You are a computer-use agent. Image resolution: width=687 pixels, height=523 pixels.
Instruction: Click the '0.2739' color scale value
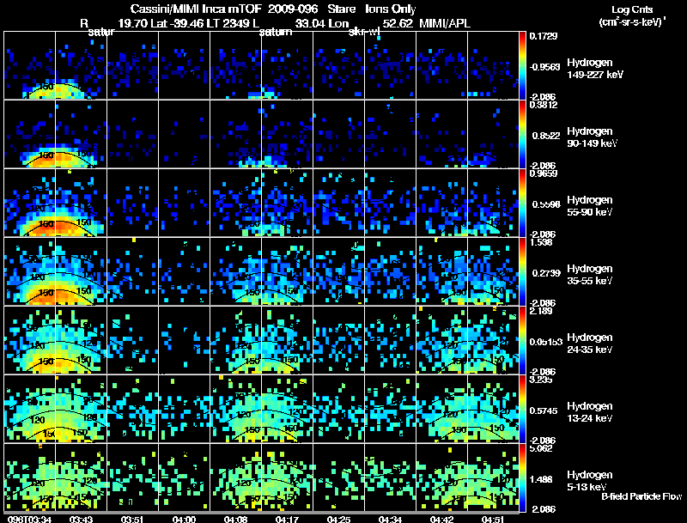(x=546, y=273)
